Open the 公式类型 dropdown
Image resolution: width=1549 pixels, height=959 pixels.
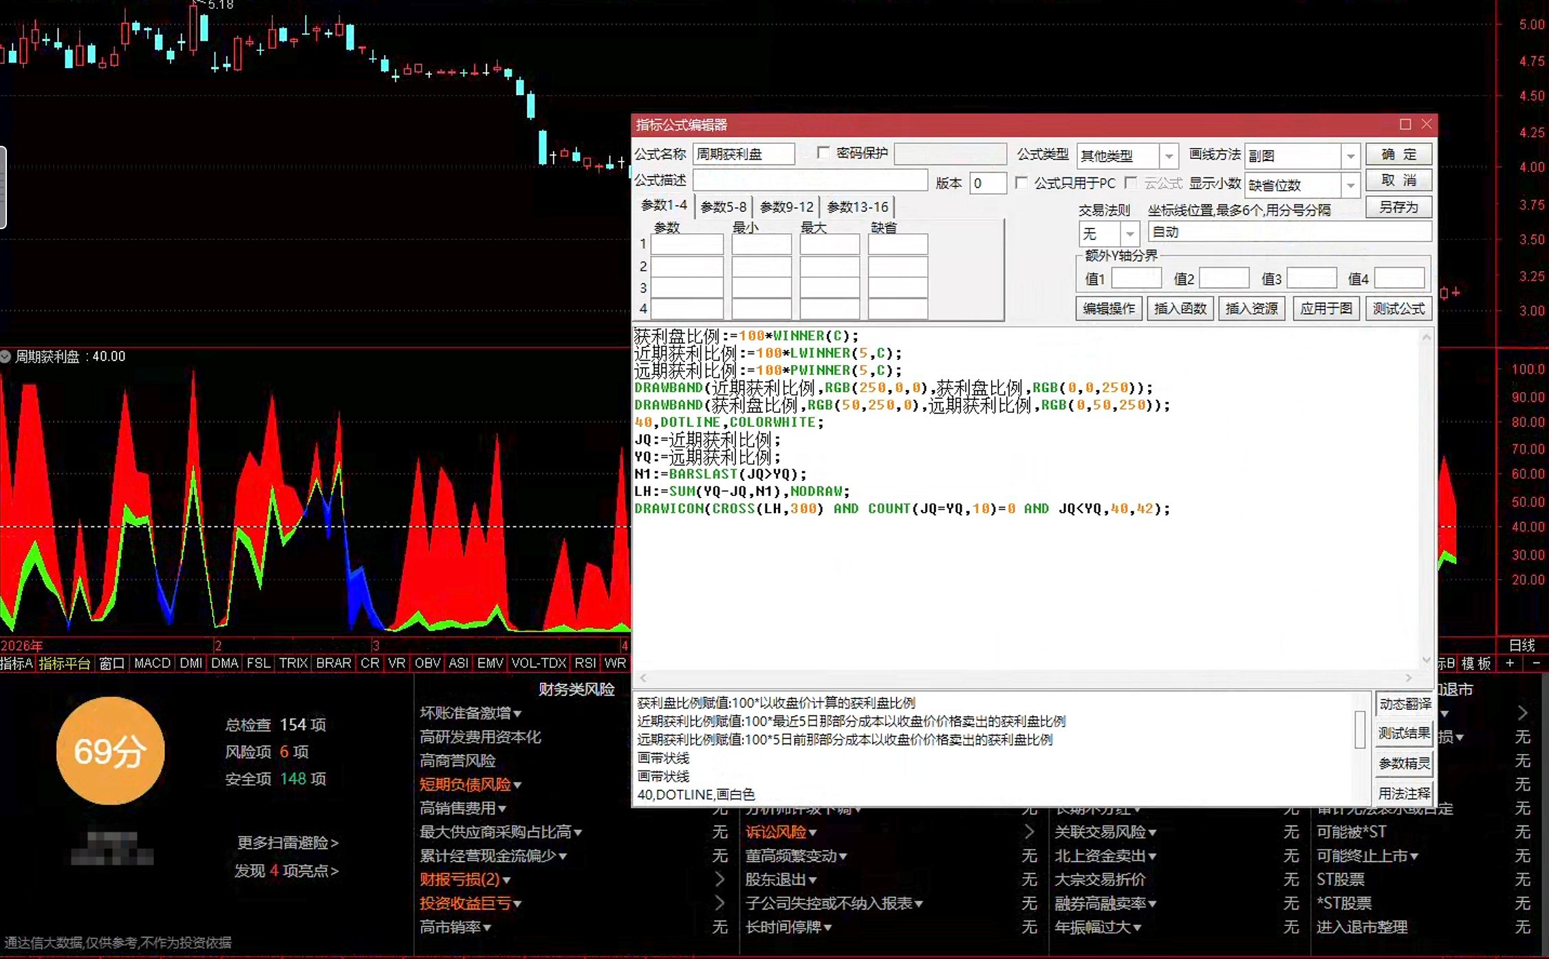coord(1169,156)
